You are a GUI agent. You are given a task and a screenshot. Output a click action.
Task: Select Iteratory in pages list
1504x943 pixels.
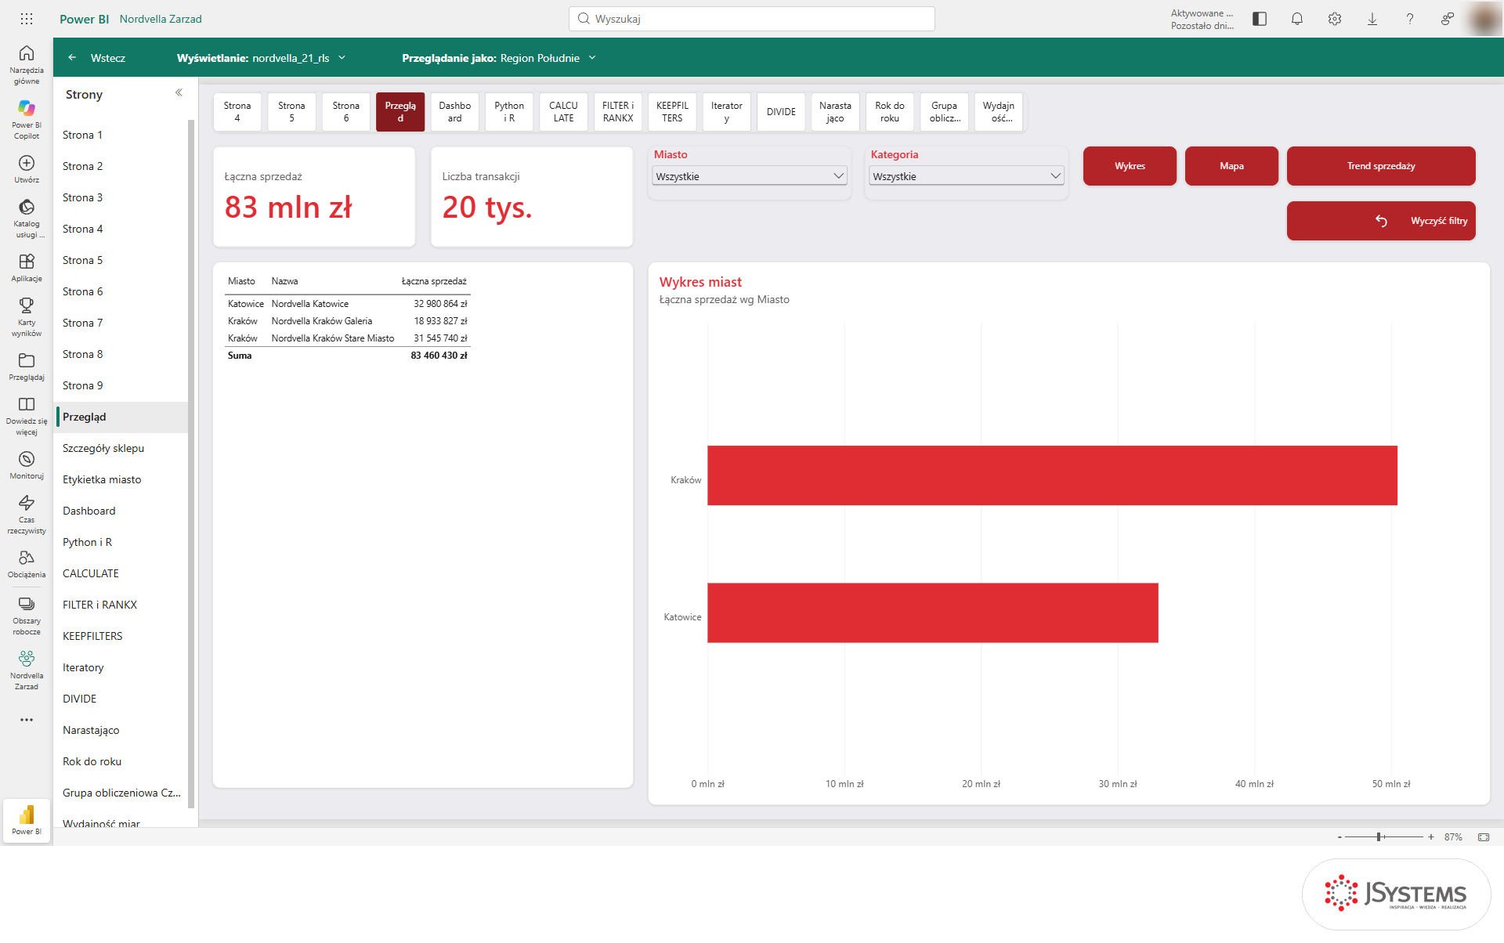pyautogui.click(x=121, y=667)
